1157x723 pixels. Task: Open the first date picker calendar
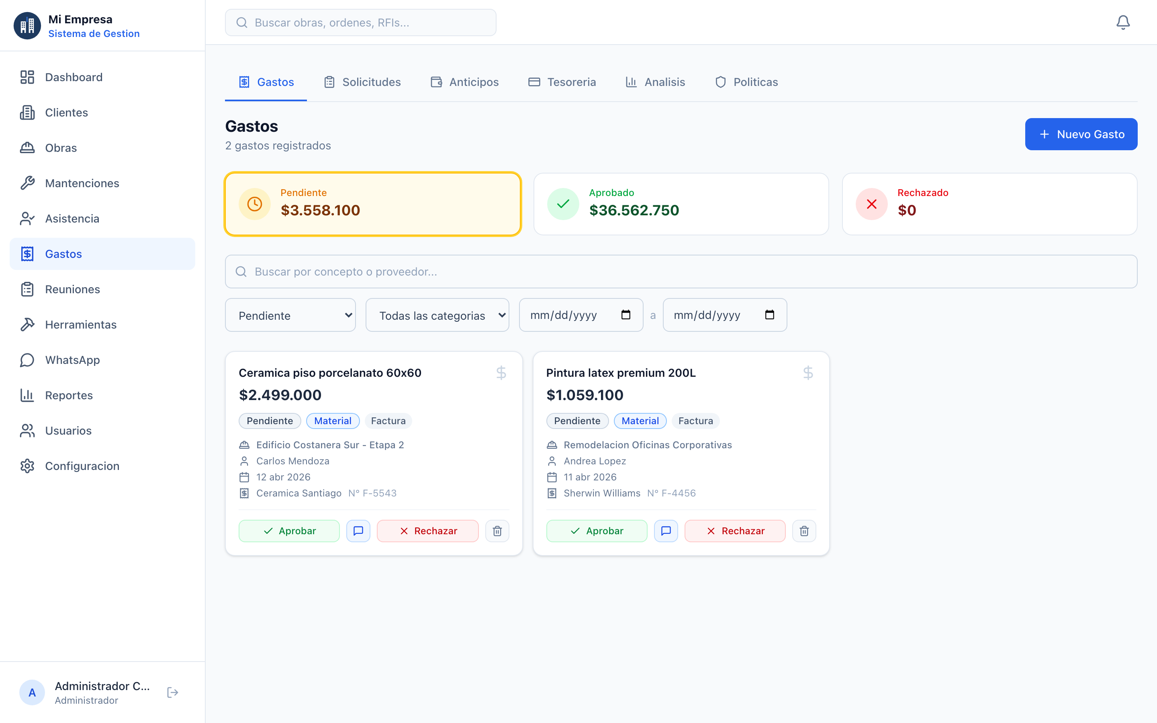point(626,315)
